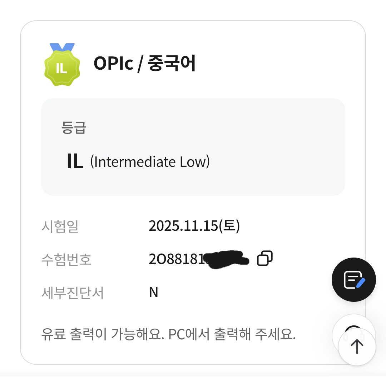Viewport: 386px width, 384px height.
Task: Click the (Intermediate Low) description
Action: click(150, 162)
